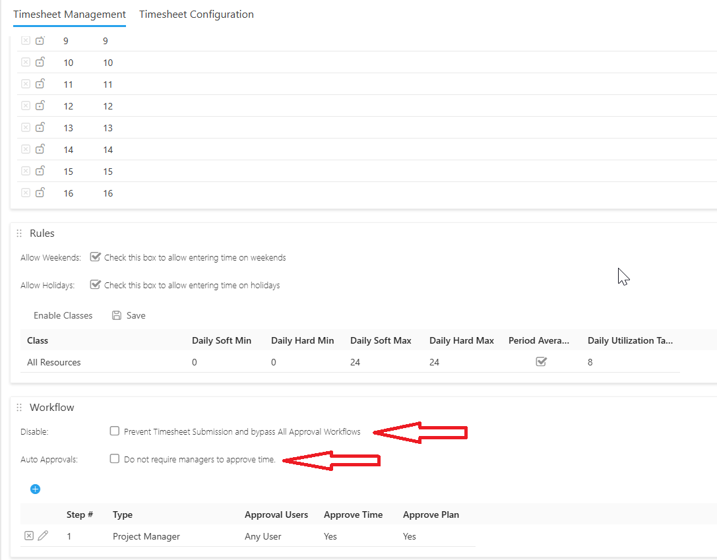This screenshot has height=560, width=717.
Task: Click Approval Users column header
Action: [x=276, y=514]
